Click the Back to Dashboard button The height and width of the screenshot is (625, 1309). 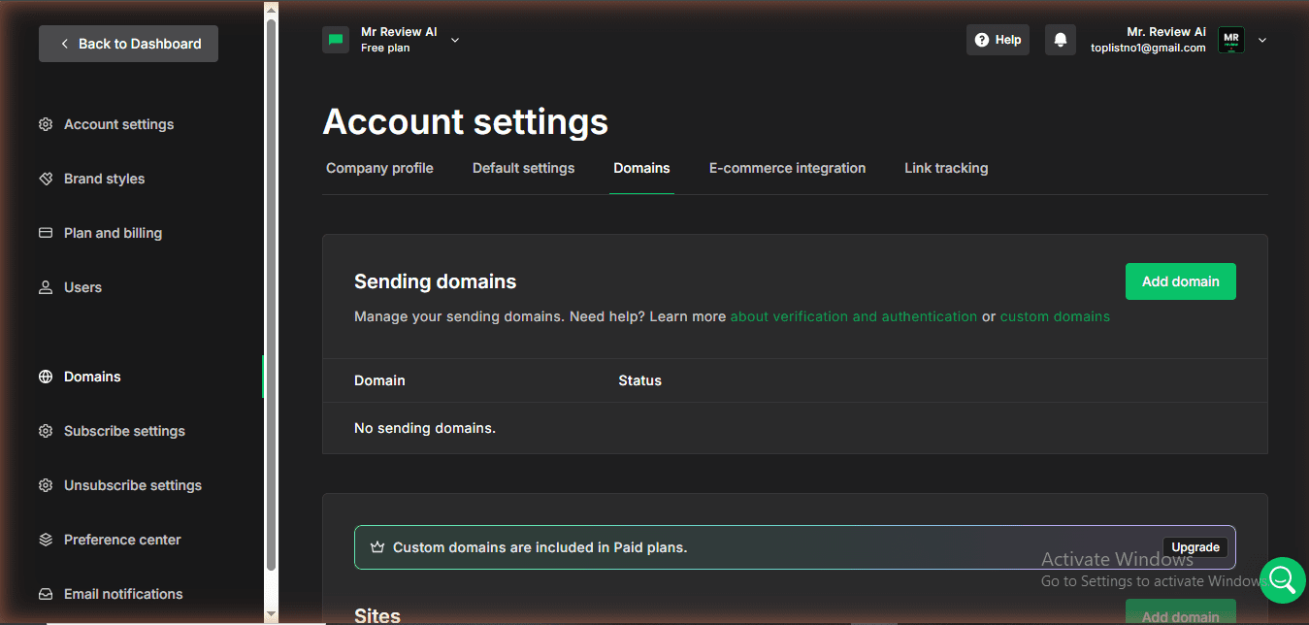coord(128,44)
